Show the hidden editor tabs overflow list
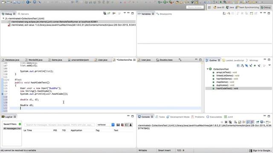 coord(180,60)
